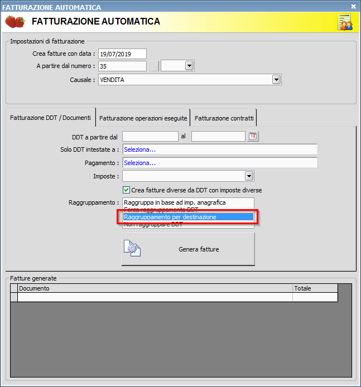This screenshot has width=361, height=387.
Task: Click the empty row's Documento cell
Action: (155, 297)
